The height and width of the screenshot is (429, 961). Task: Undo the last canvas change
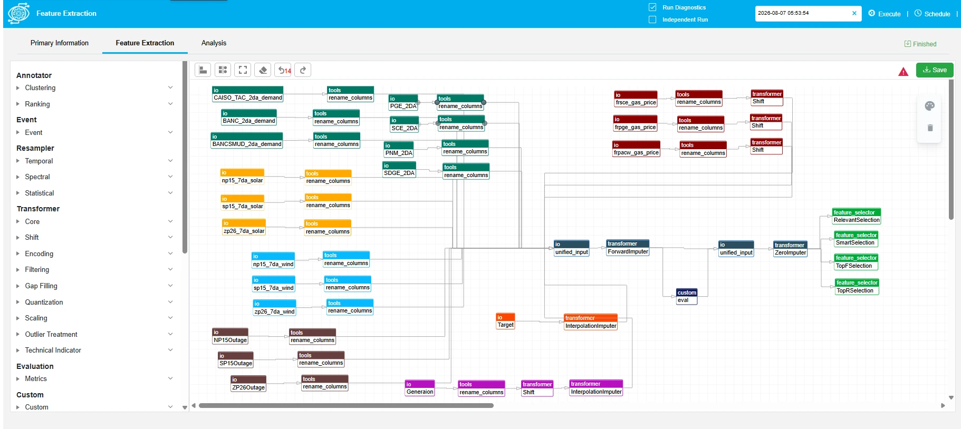click(283, 70)
